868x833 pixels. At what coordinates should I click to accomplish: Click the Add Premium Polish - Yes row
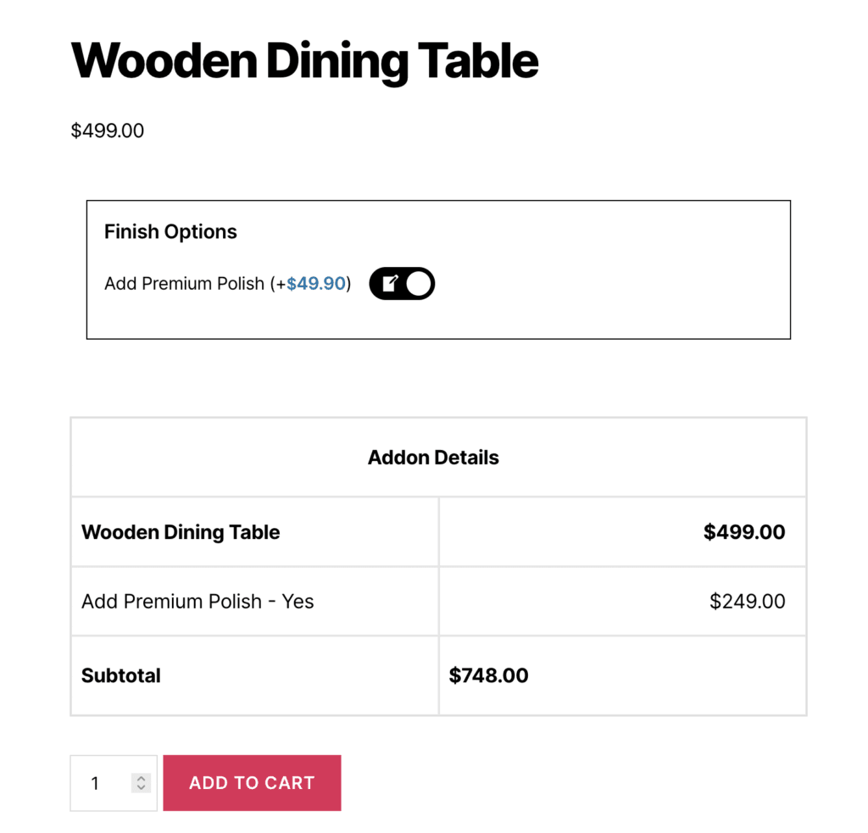(198, 602)
